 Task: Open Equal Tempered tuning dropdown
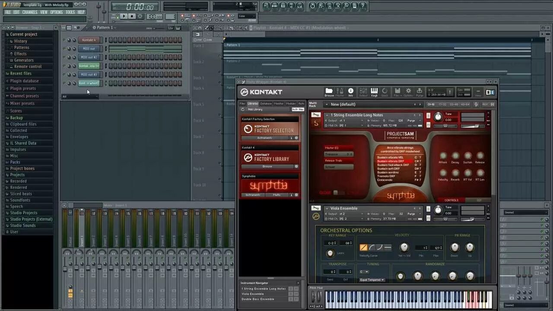[372, 280]
